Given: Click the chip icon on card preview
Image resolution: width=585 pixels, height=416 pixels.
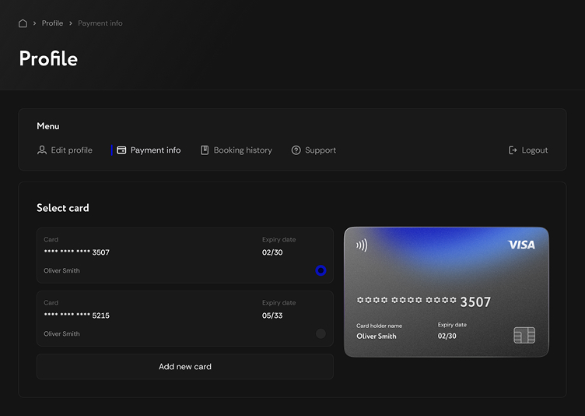Looking at the screenshot, I should coord(524,335).
